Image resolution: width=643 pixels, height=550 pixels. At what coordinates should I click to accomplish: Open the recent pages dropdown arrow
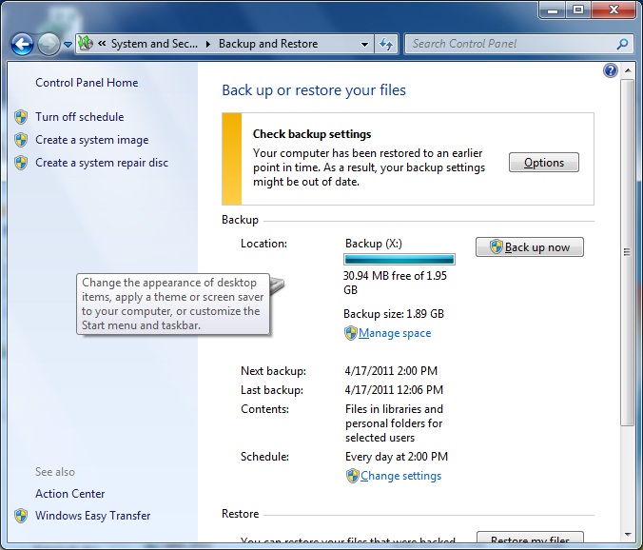pyautogui.click(x=68, y=45)
